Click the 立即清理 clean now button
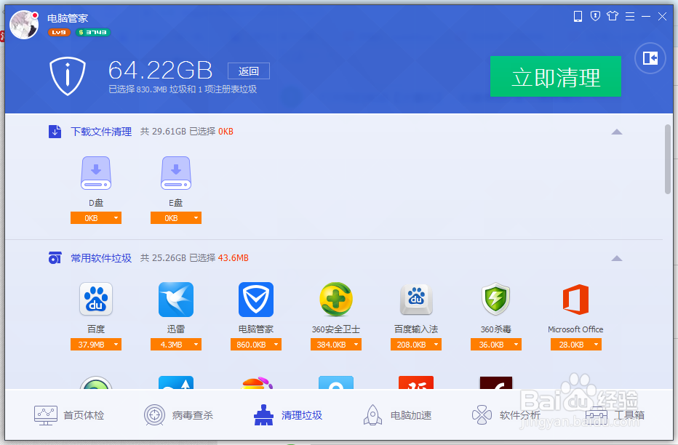This screenshot has width=678, height=445. [555, 76]
